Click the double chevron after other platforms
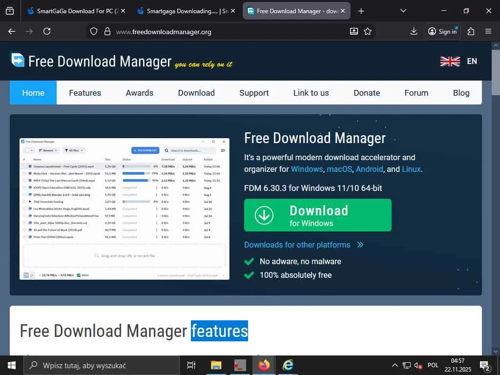Screen dimensions: 500x375 [360, 245]
